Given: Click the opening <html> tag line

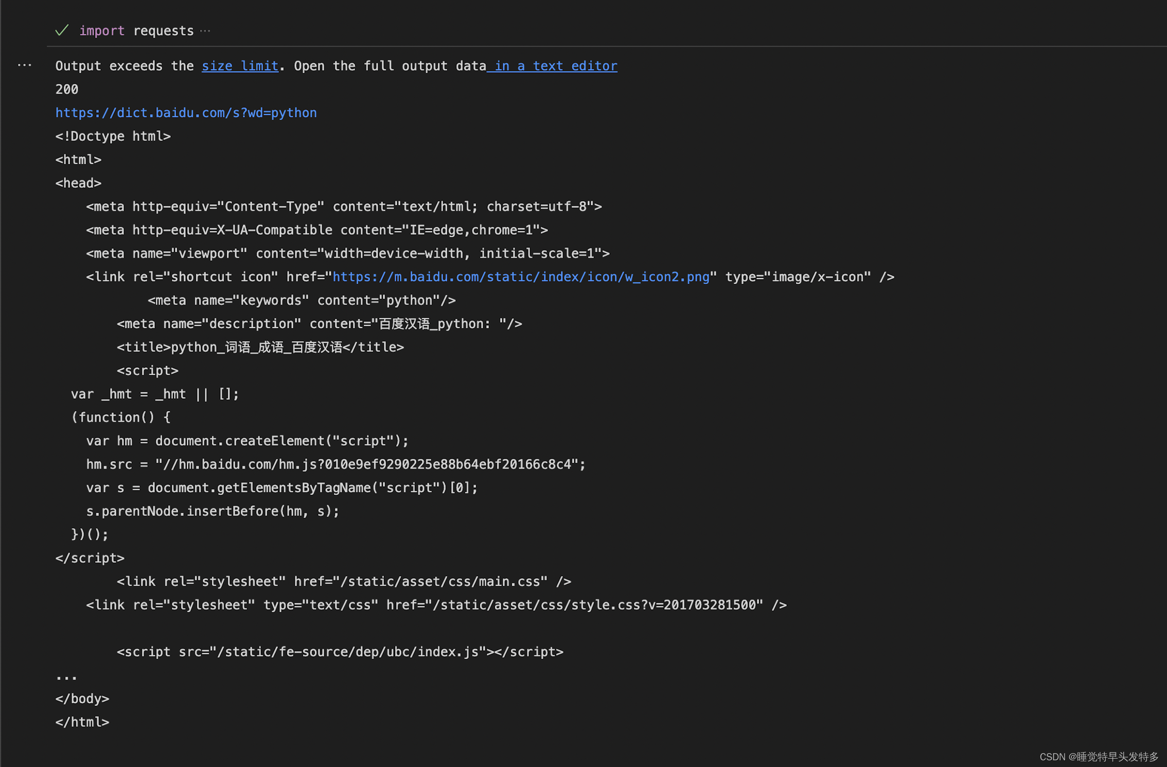Looking at the screenshot, I should (x=78, y=159).
